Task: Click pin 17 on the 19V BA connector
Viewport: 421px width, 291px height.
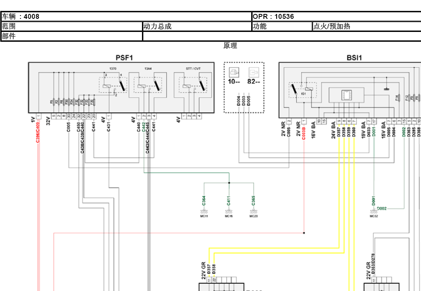Action: click(x=374, y=121)
